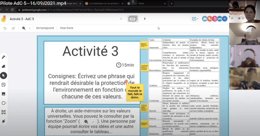Click the Undo arrow

point(5,28)
